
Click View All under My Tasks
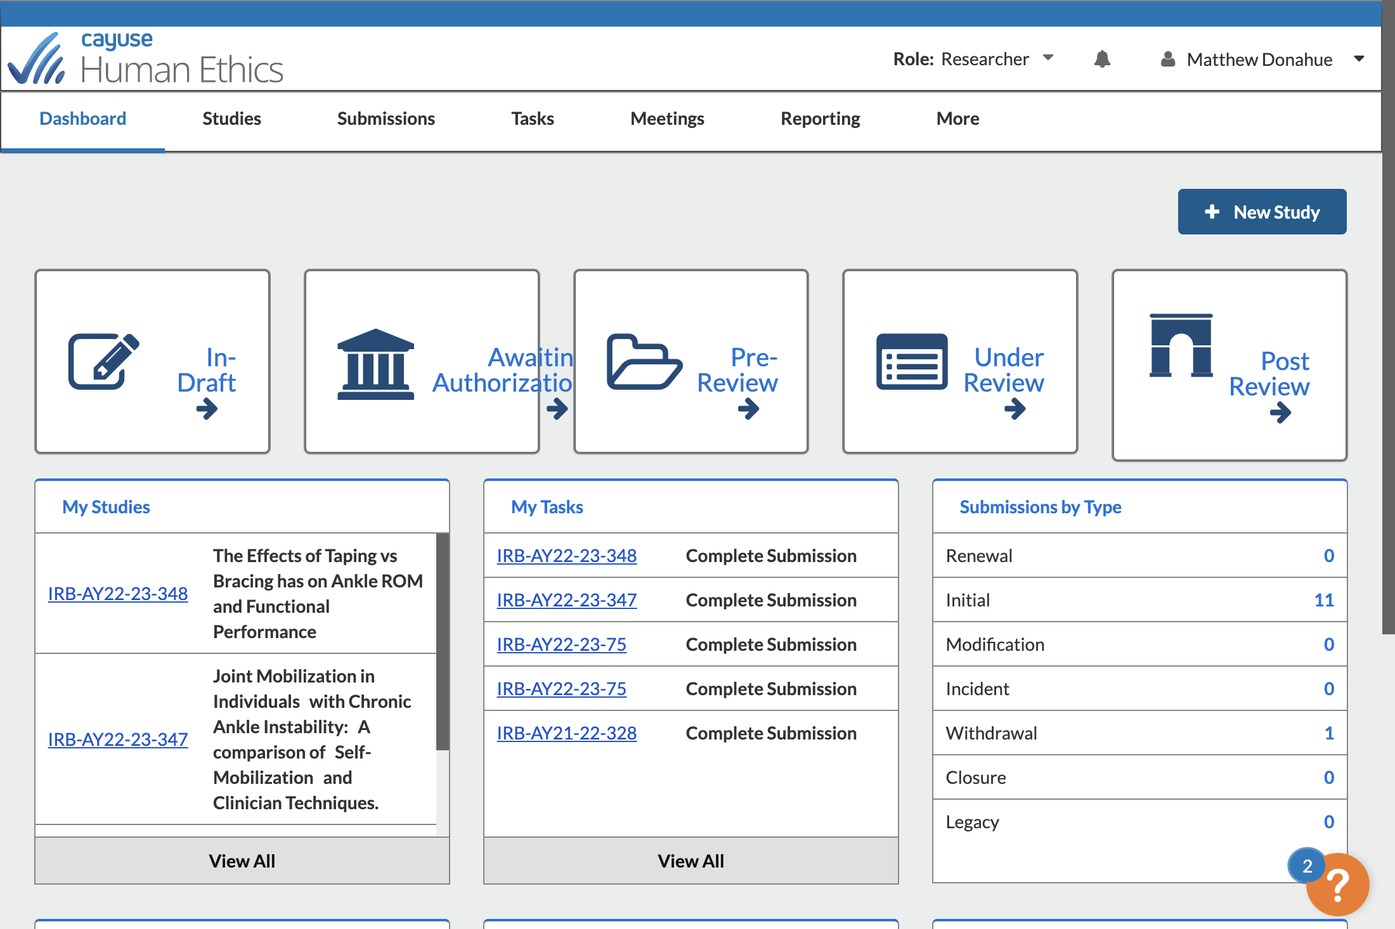(x=691, y=861)
